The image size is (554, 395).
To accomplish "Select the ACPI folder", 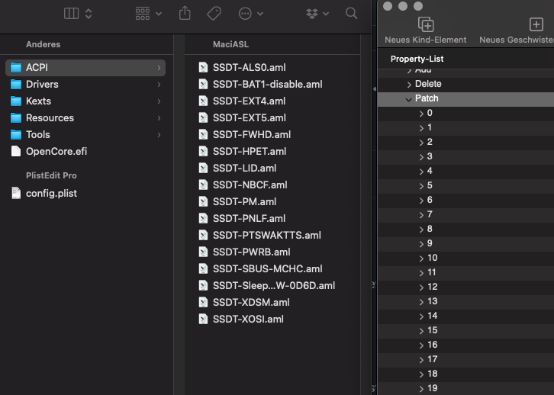I will pyautogui.click(x=85, y=67).
